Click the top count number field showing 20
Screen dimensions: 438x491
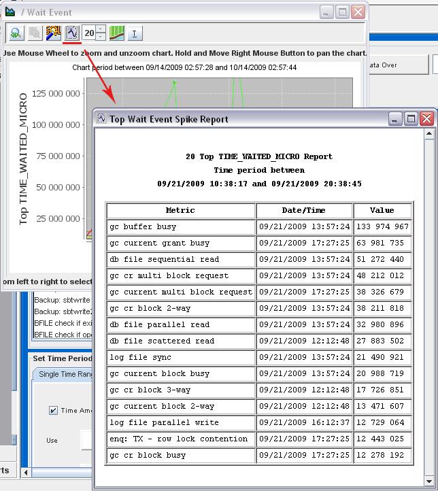pyautogui.click(x=89, y=33)
